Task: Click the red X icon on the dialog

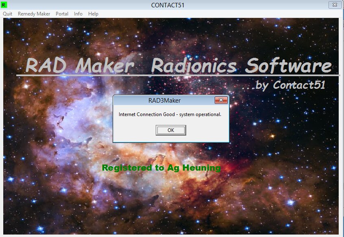Action: [x=221, y=100]
